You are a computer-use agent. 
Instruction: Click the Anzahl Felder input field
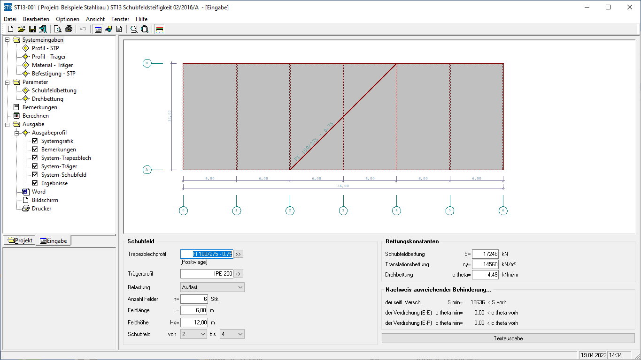pyautogui.click(x=193, y=299)
